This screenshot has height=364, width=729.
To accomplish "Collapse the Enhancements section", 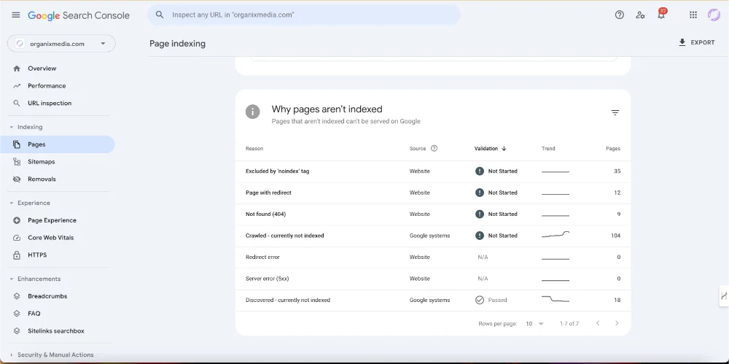I will (x=12, y=279).
